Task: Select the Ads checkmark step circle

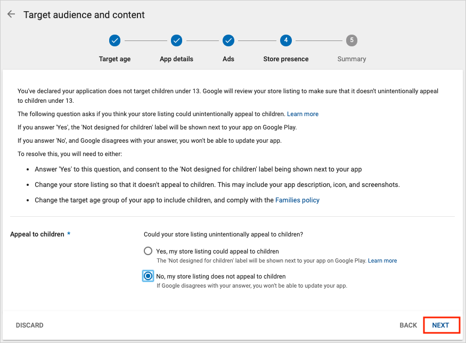Action: tap(228, 40)
